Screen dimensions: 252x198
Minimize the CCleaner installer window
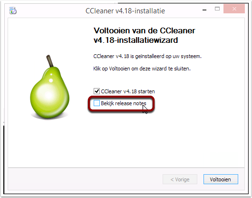204,10
